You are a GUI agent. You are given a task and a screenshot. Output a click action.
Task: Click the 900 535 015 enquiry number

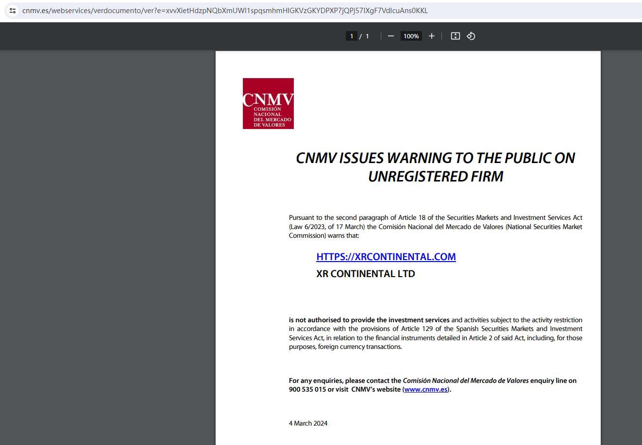(x=307, y=389)
